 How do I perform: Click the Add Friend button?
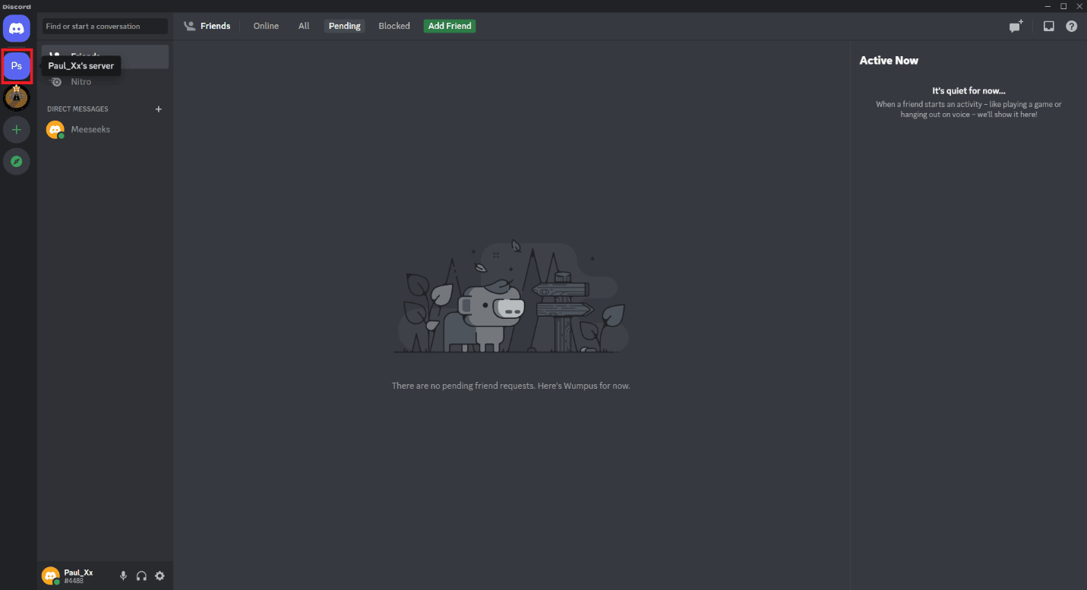pyautogui.click(x=450, y=26)
